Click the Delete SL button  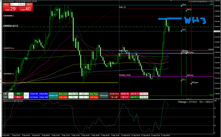click(125, 94)
